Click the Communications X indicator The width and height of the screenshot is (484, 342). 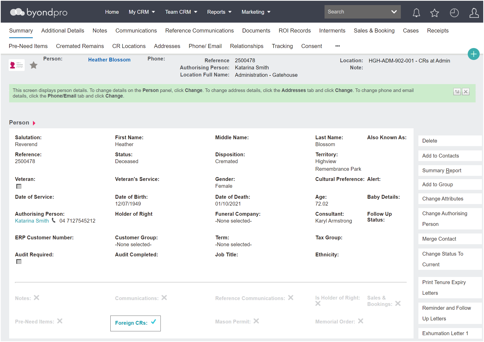click(164, 298)
